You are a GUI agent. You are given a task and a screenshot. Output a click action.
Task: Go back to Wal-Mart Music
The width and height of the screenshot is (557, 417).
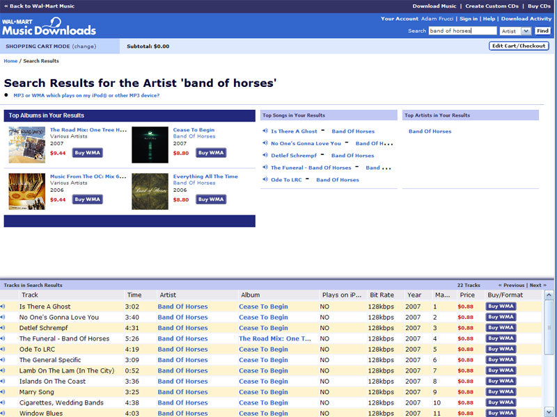point(39,6)
